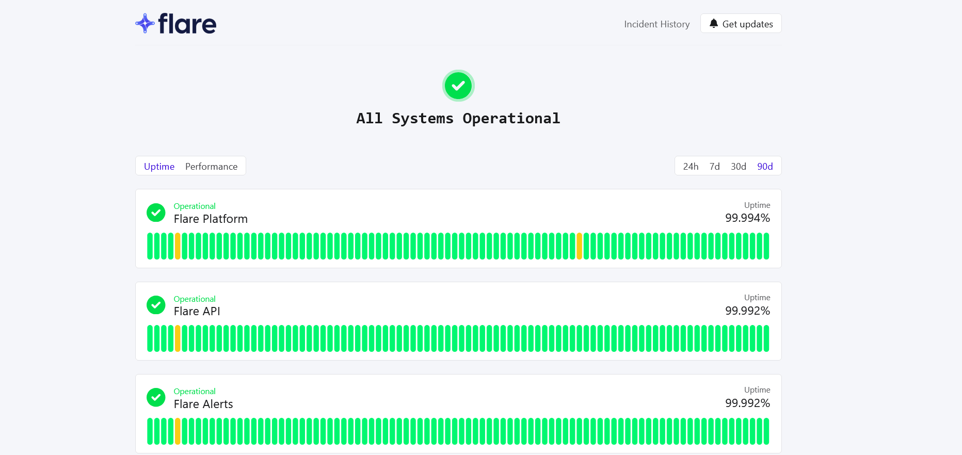This screenshot has width=962, height=455.
Task: Click the yellow bar in Flare API timeline
Action: coord(178,338)
